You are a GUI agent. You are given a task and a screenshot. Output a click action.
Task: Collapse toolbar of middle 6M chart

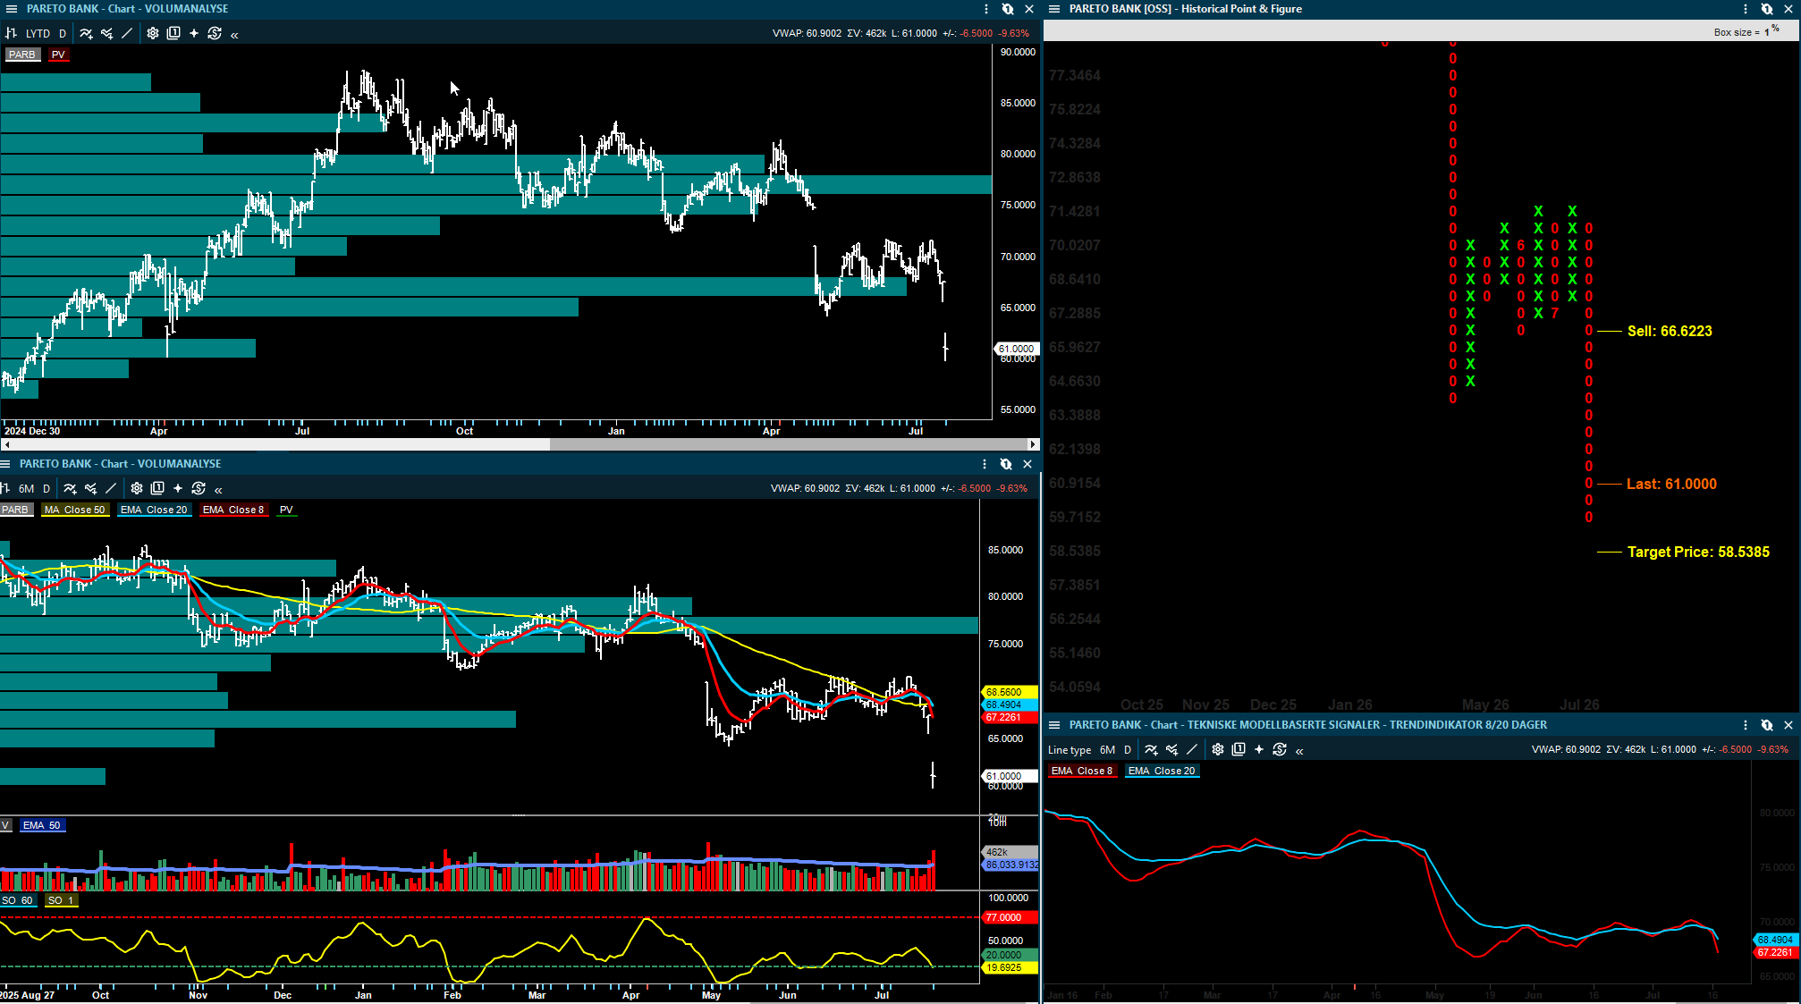(218, 489)
